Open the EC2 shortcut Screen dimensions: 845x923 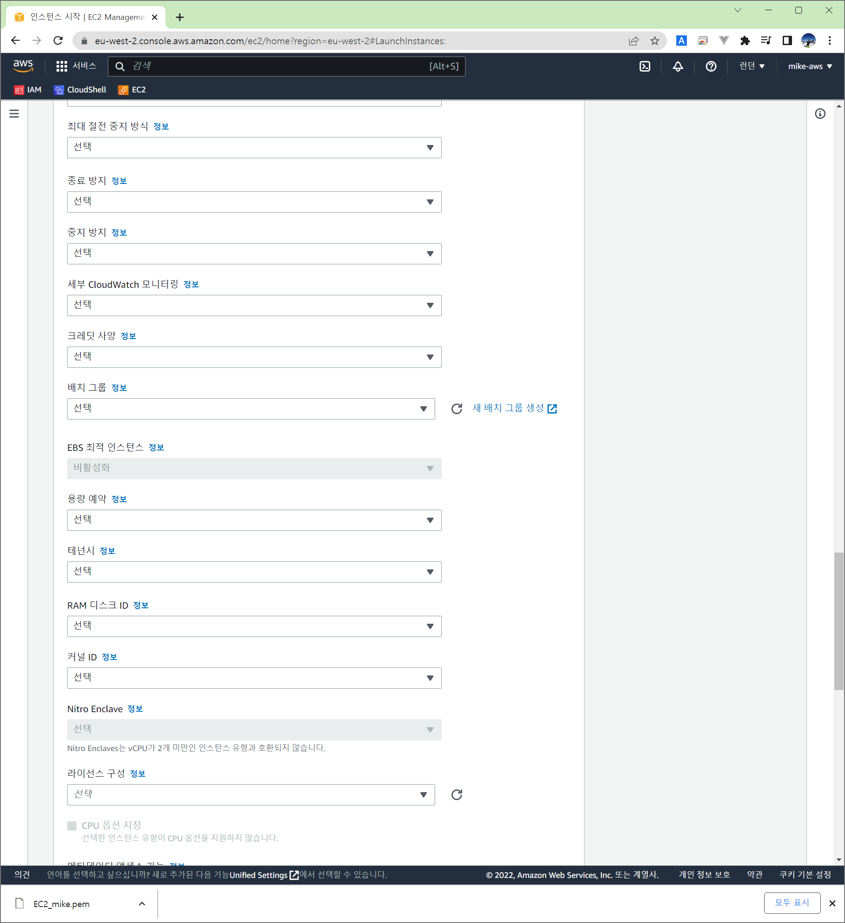(x=132, y=90)
